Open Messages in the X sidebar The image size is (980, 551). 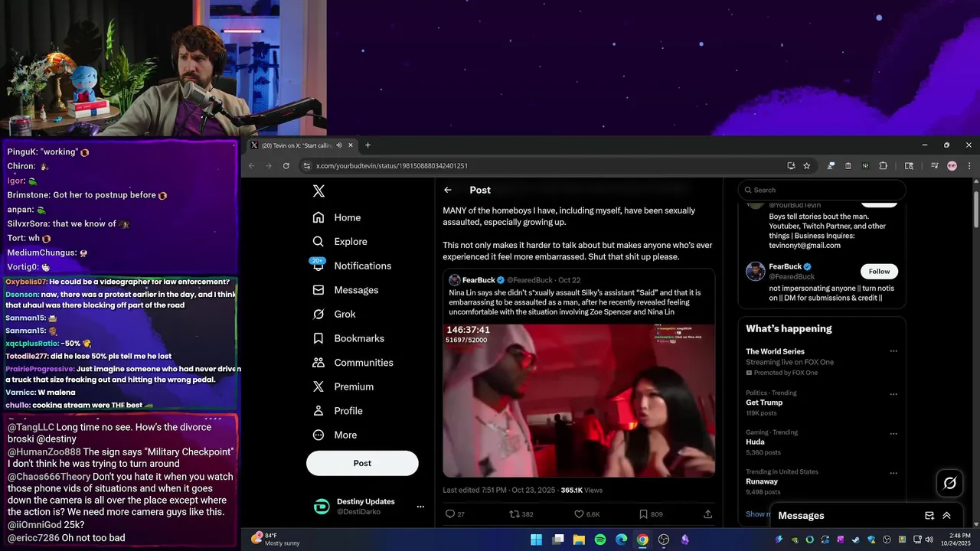[345, 290]
